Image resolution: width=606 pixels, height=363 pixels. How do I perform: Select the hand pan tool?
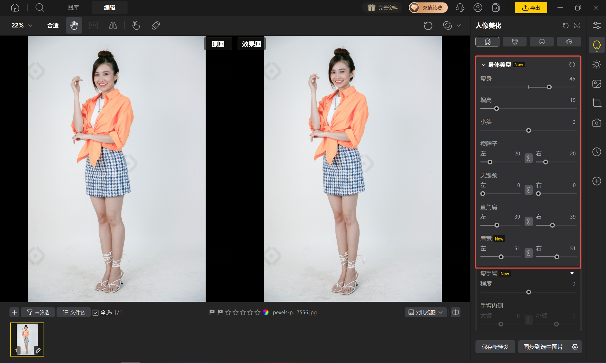74,25
